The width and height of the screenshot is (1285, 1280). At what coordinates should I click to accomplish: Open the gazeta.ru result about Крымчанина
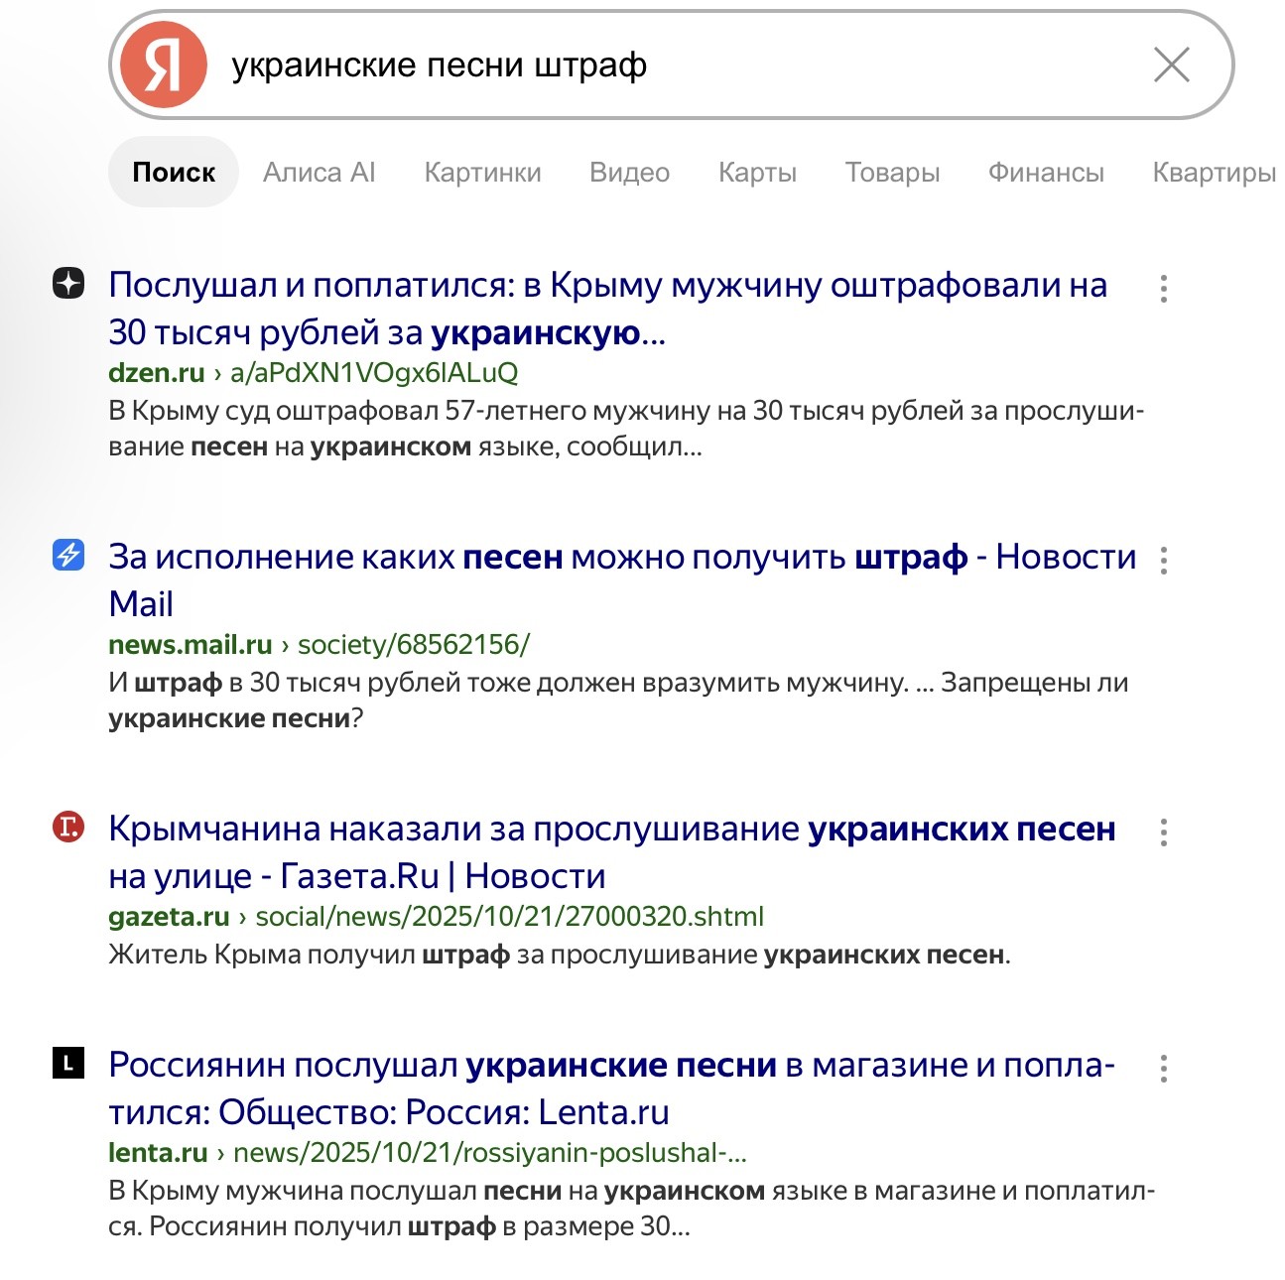(612, 852)
